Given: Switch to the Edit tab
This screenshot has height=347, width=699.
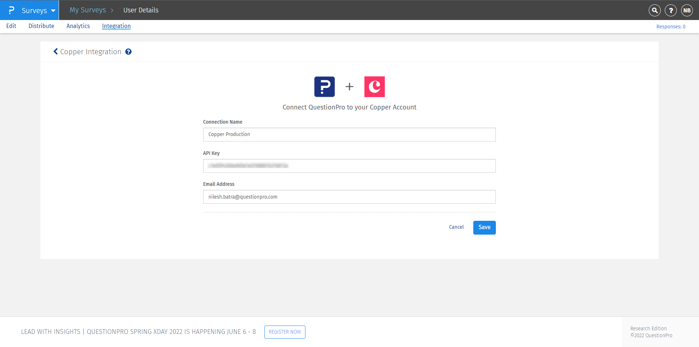Looking at the screenshot, I should (11, 26).
